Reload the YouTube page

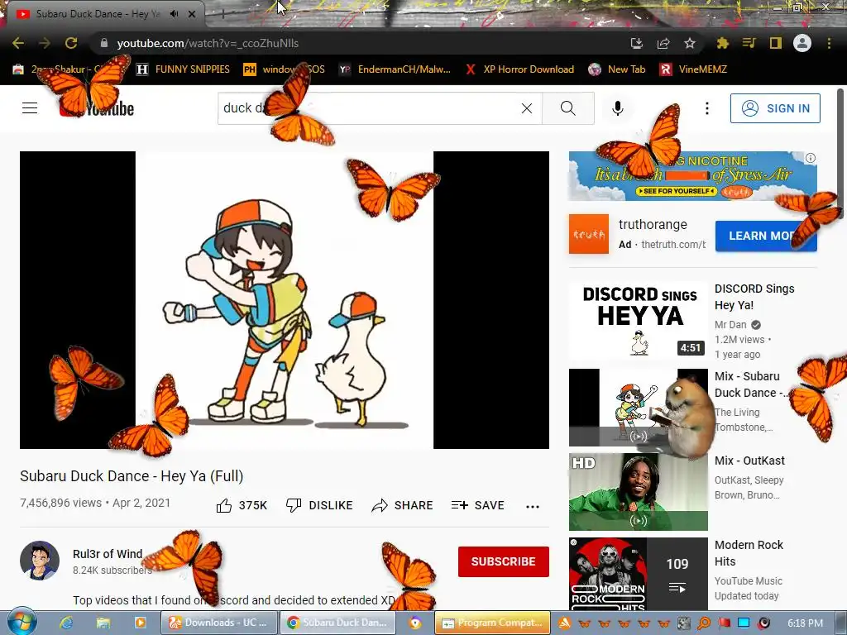point(71,43)
